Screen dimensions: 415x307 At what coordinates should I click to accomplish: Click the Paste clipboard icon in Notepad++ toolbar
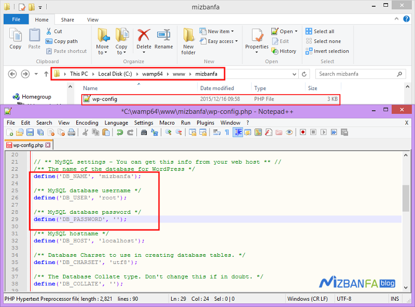[106, 132]
